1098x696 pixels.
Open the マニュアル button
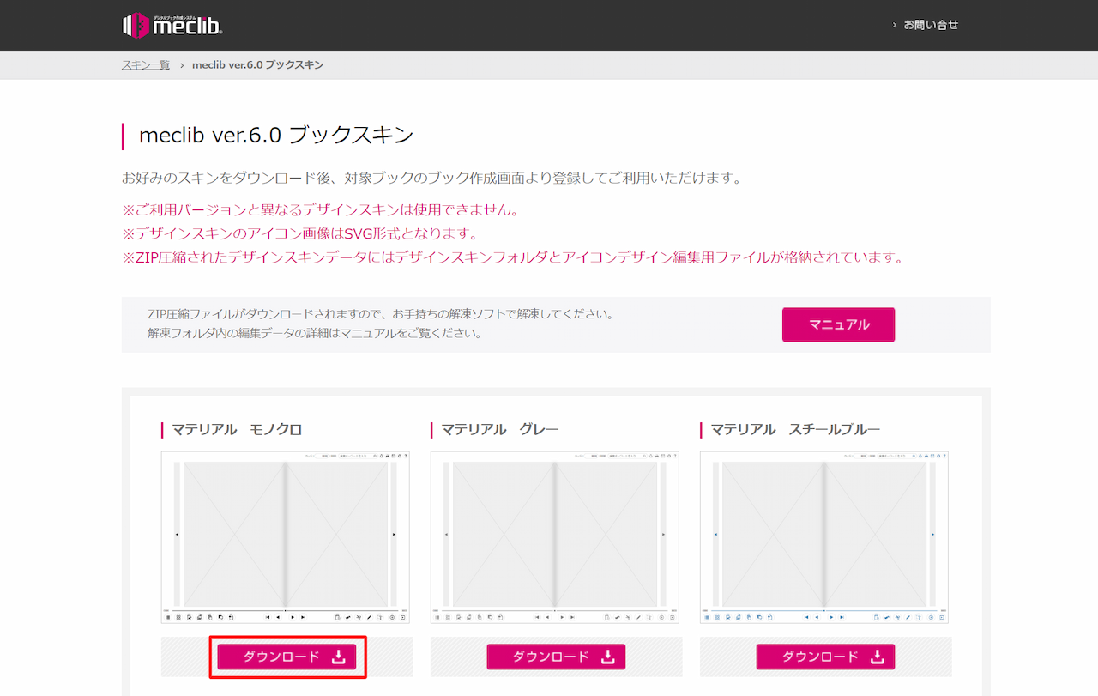838,324
